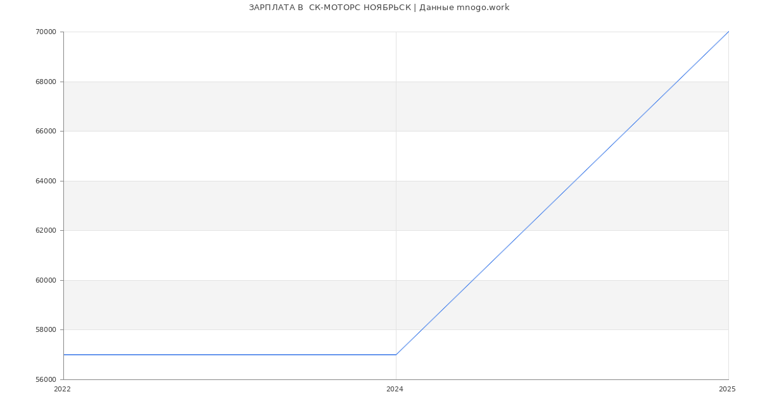This screenshot has height=411, width=760.
Task: Click the 56000 y-axis label
Action: pyautogui.click(x=46, y=379)
